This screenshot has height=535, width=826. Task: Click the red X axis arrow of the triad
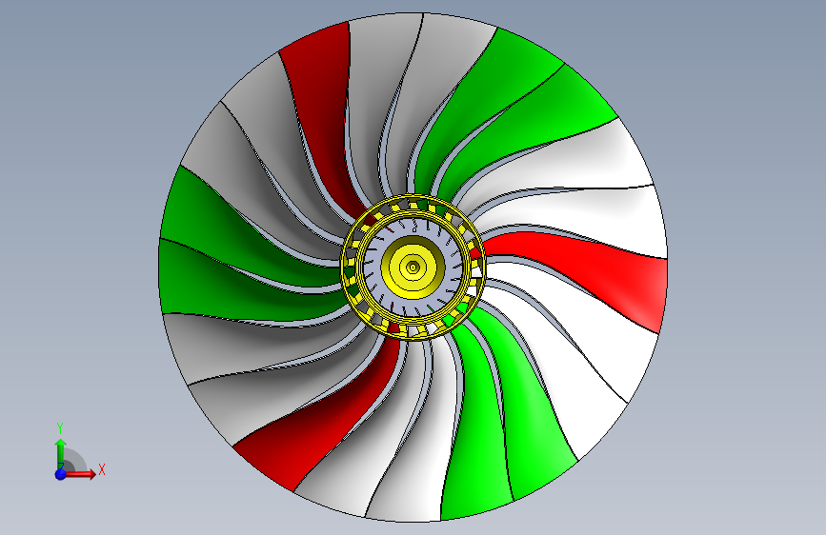80,473
